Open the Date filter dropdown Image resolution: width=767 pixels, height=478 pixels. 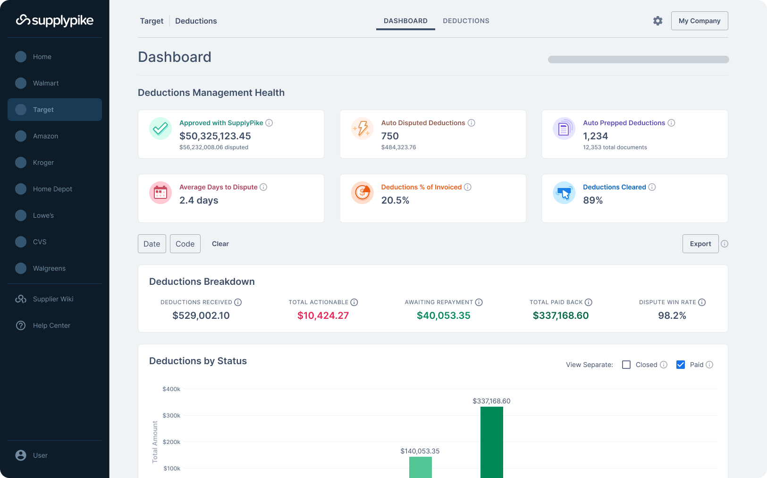(152, 244)
